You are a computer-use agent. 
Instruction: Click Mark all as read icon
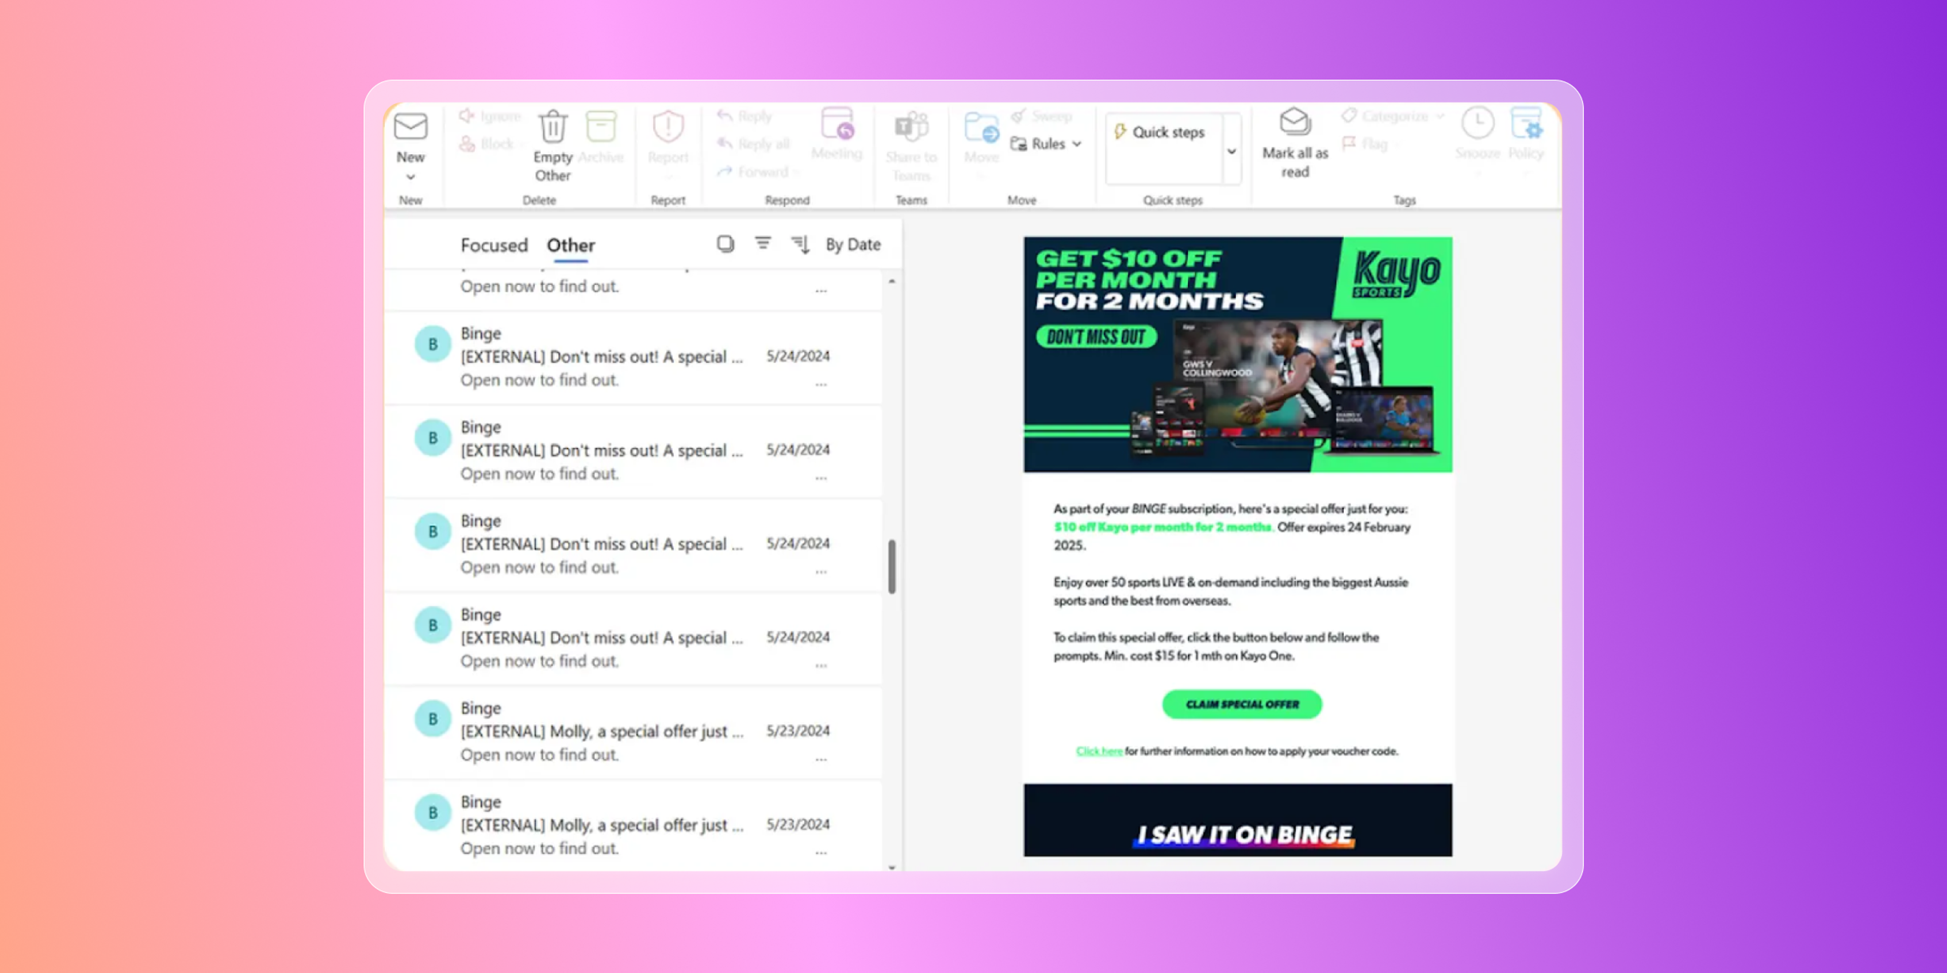(x=1295, y=122)
